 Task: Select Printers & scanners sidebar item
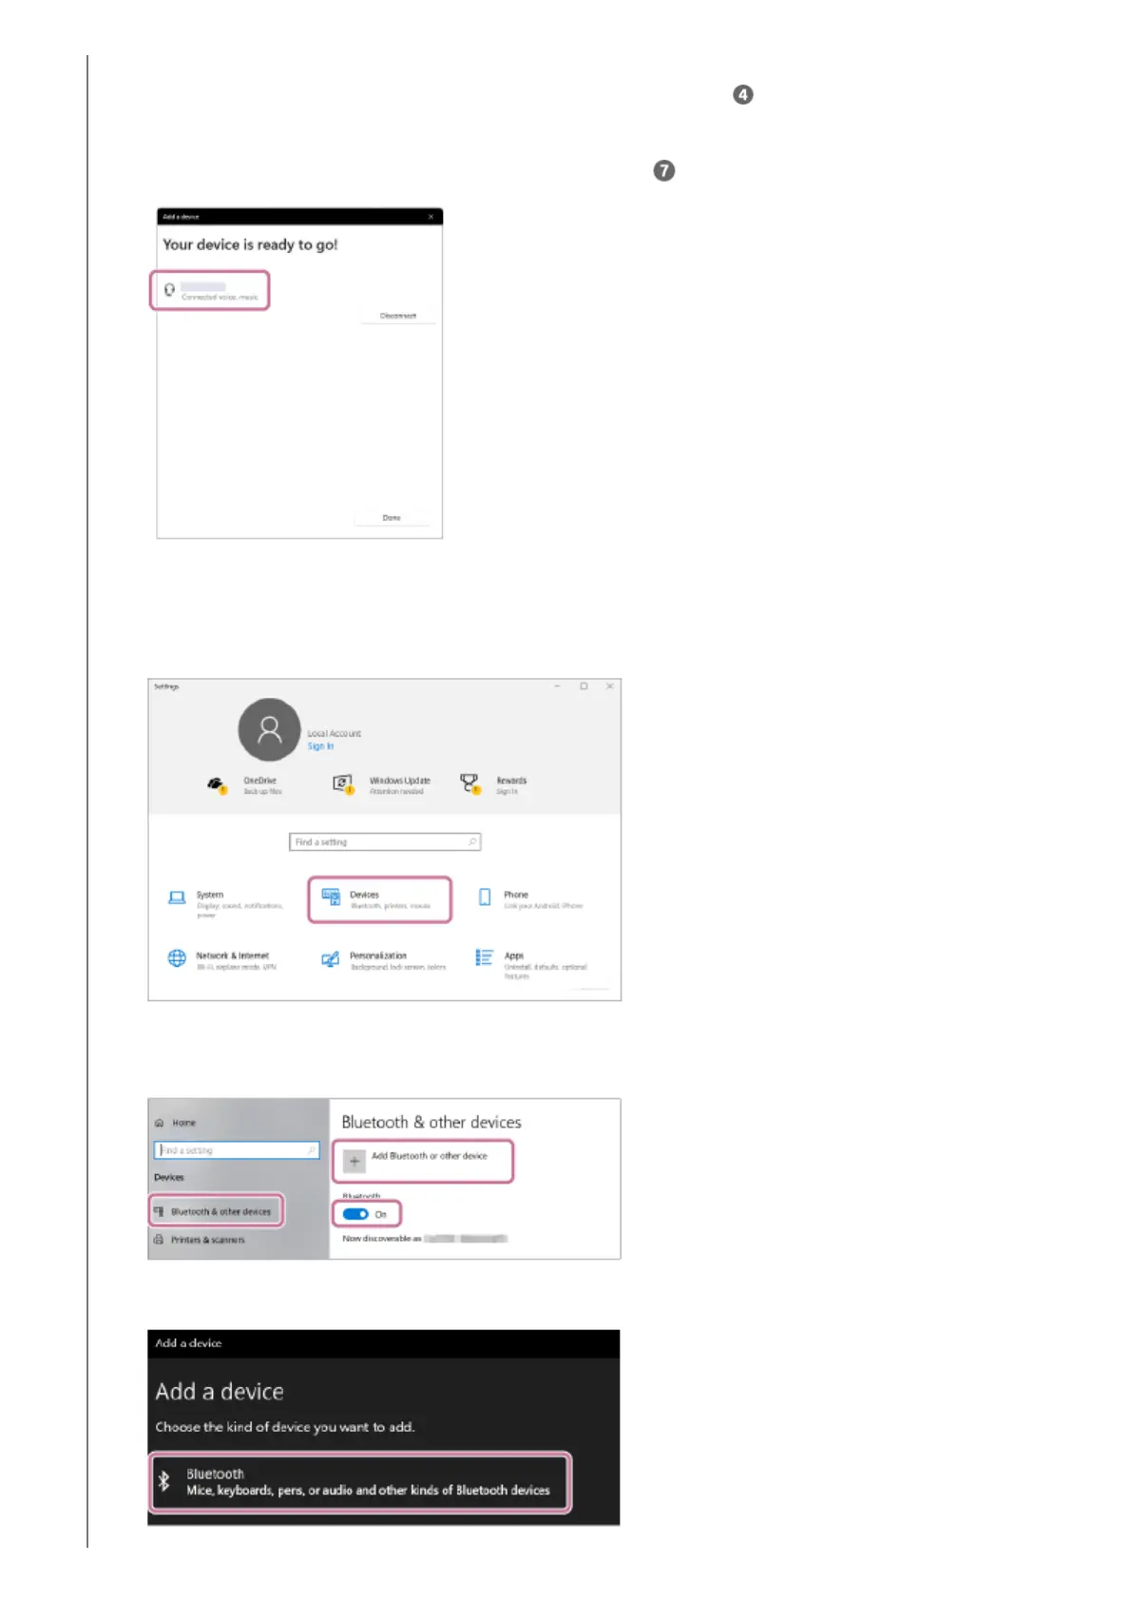200,1240
